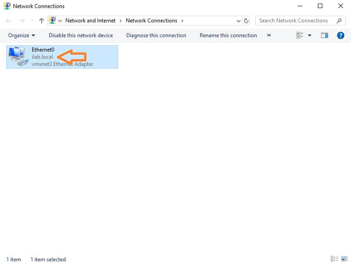Expand the view options dropdown arrow
Viewport: 351px width, 264px height.
[309, 35]
